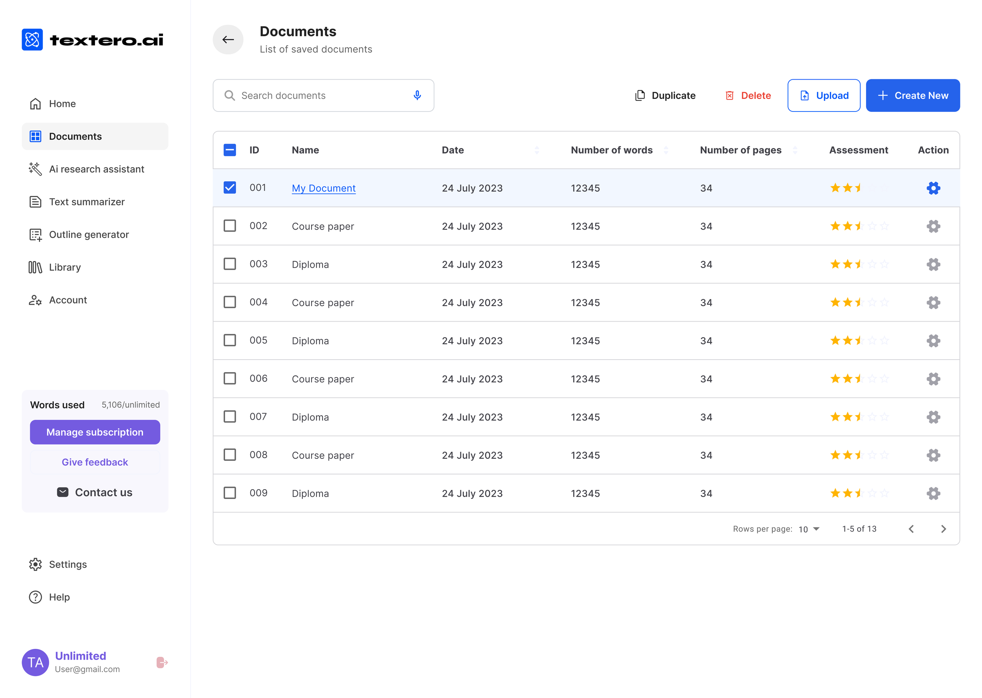This screenshot has height=698, width=982.
Task: Go to the previous page of results
Action: [911, 529]
